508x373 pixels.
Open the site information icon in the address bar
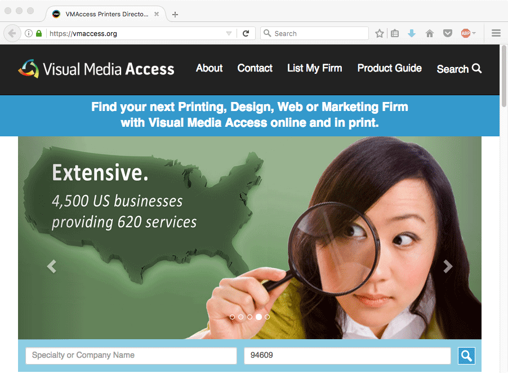tap(29, 33)
